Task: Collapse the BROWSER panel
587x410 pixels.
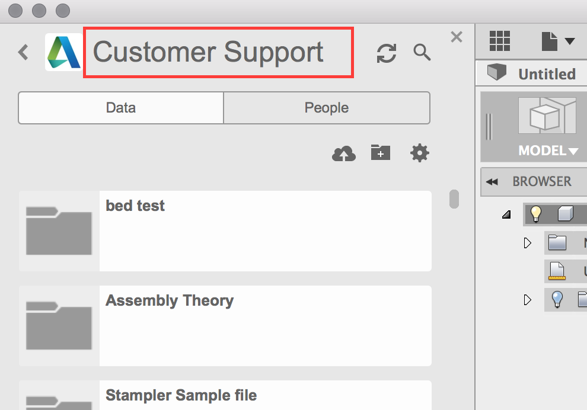Action: pos(493,181)
